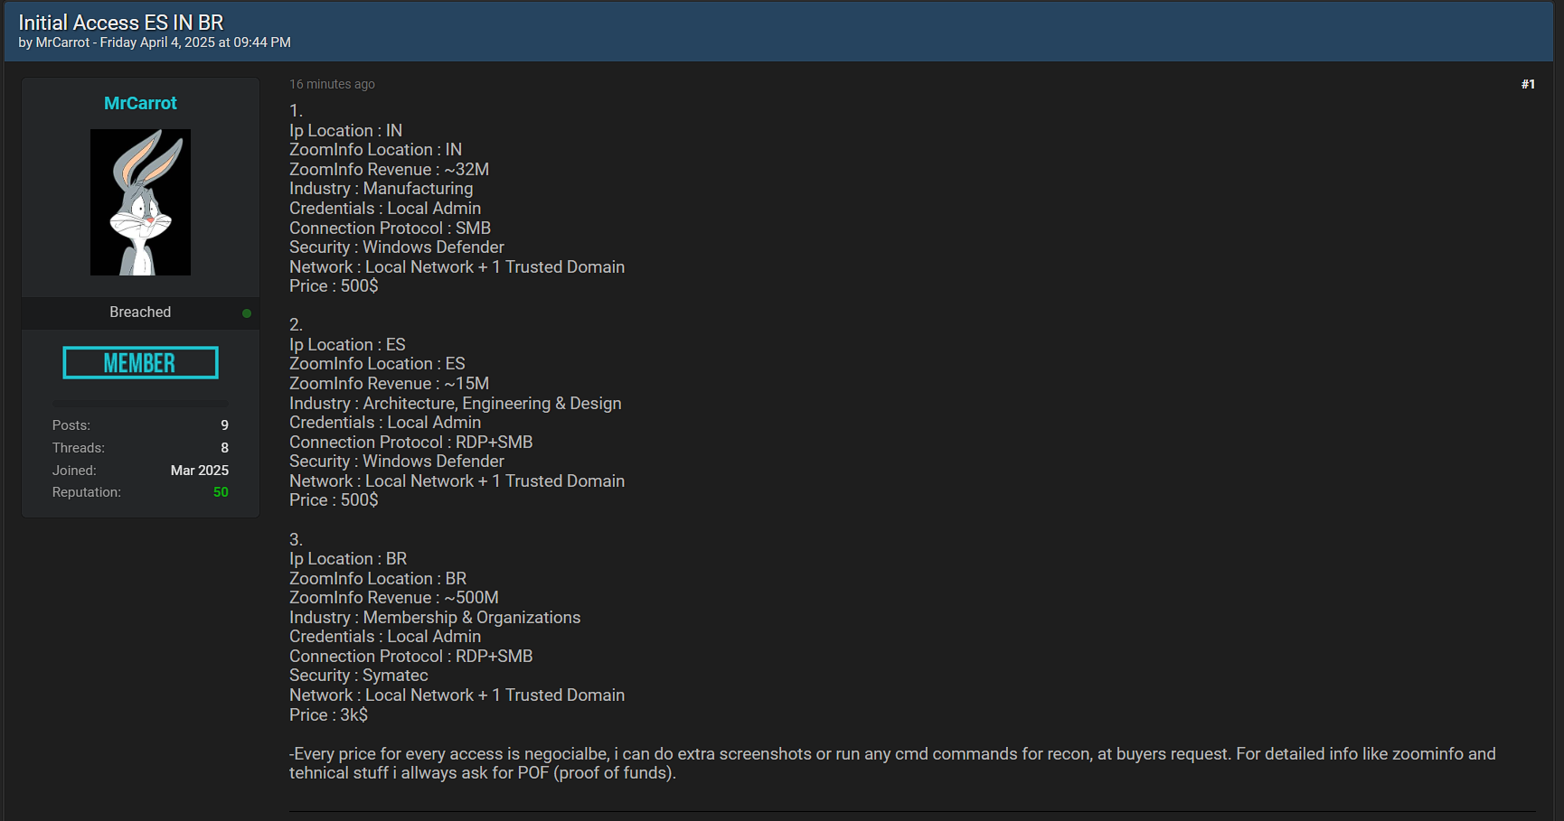Screen dimensions: 1564x821
Task: Click the Threads count value 8
Action: [x=224, y=448]
